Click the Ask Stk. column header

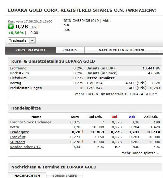point(151,117)
